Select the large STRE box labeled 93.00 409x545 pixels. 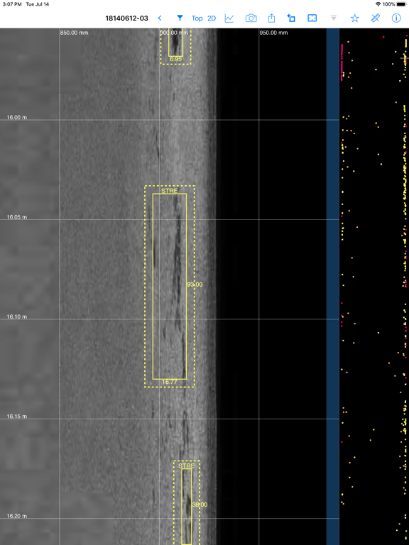click(170, 287)
